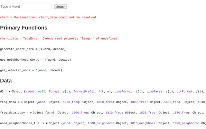Image resolution: width=206 pixels, height=129 pixels.
Task: Expand the word_neighborhoods_full Object triangle
Action: (47, 123)
